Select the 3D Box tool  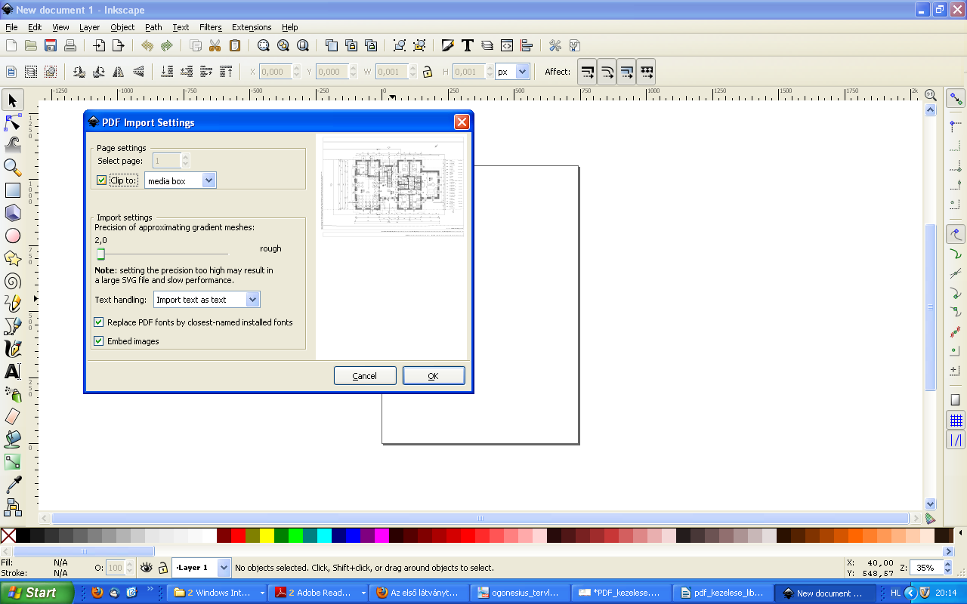12,213
